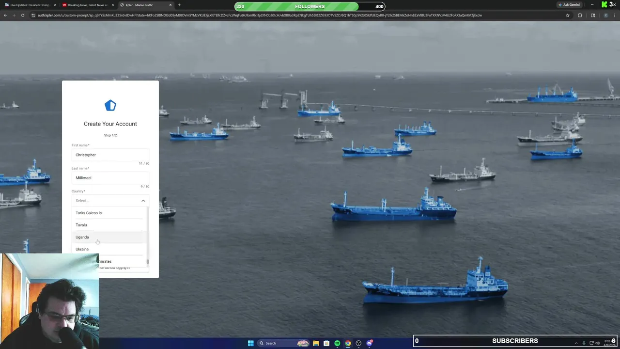620x349 pixels.
Task: Choose Tuvalu in the country dropdown
Action: tap(109, 225)
